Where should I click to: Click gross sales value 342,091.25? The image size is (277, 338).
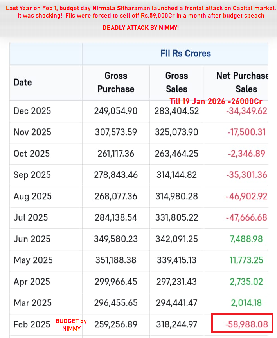(x=176, y=239)
